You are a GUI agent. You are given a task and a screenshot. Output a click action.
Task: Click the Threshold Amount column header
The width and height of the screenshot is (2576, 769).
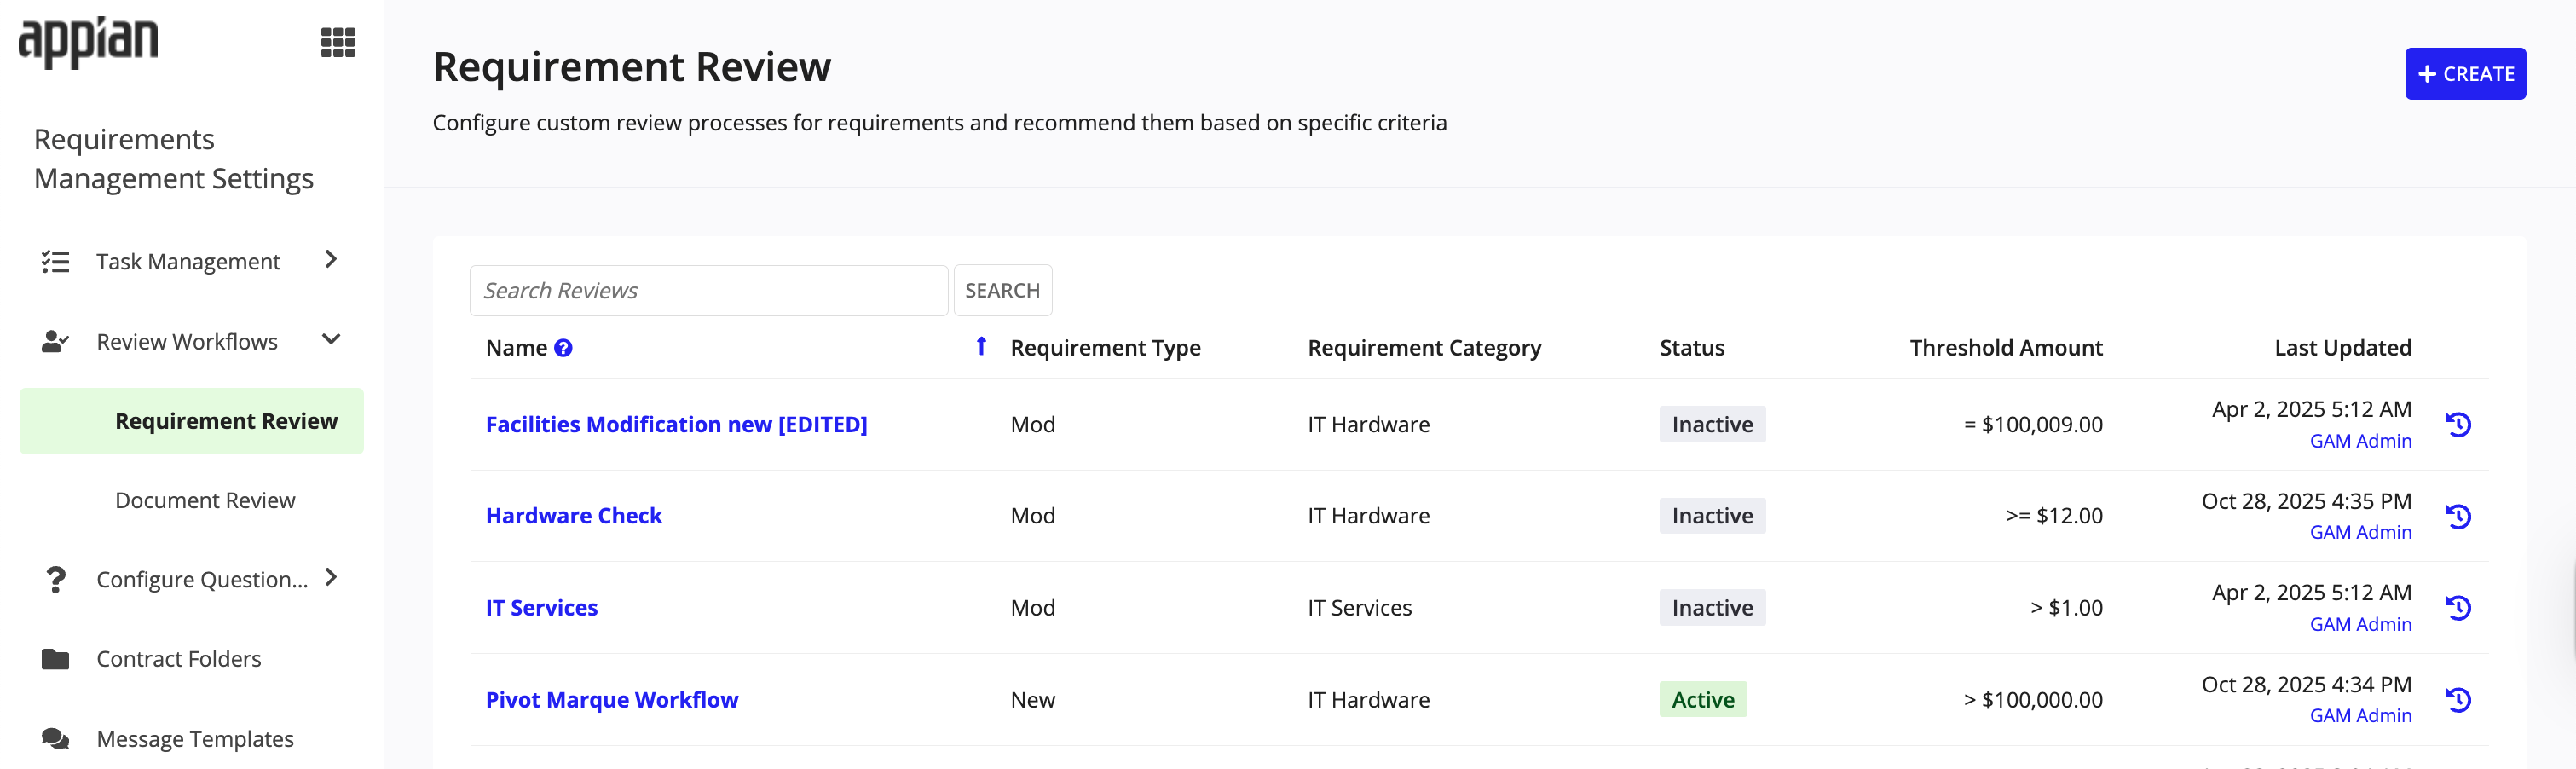pyautogui.click(x=2006, y=348)
